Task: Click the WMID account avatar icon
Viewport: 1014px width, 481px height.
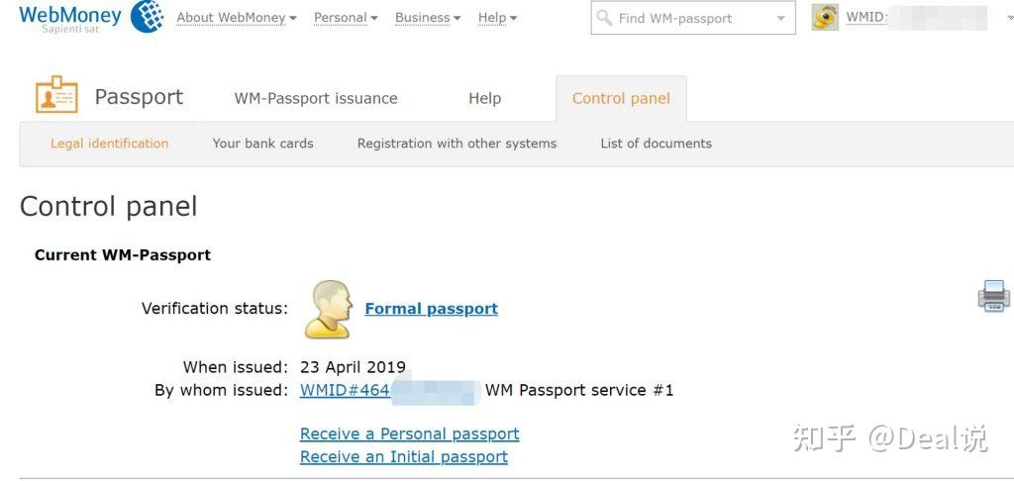Action: click(x=825, y=18)
